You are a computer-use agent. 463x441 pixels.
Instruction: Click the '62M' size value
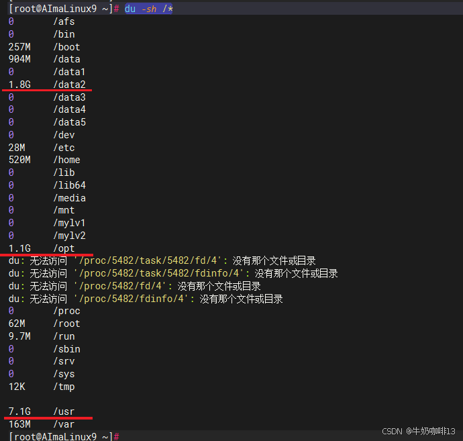pos(17,324)
